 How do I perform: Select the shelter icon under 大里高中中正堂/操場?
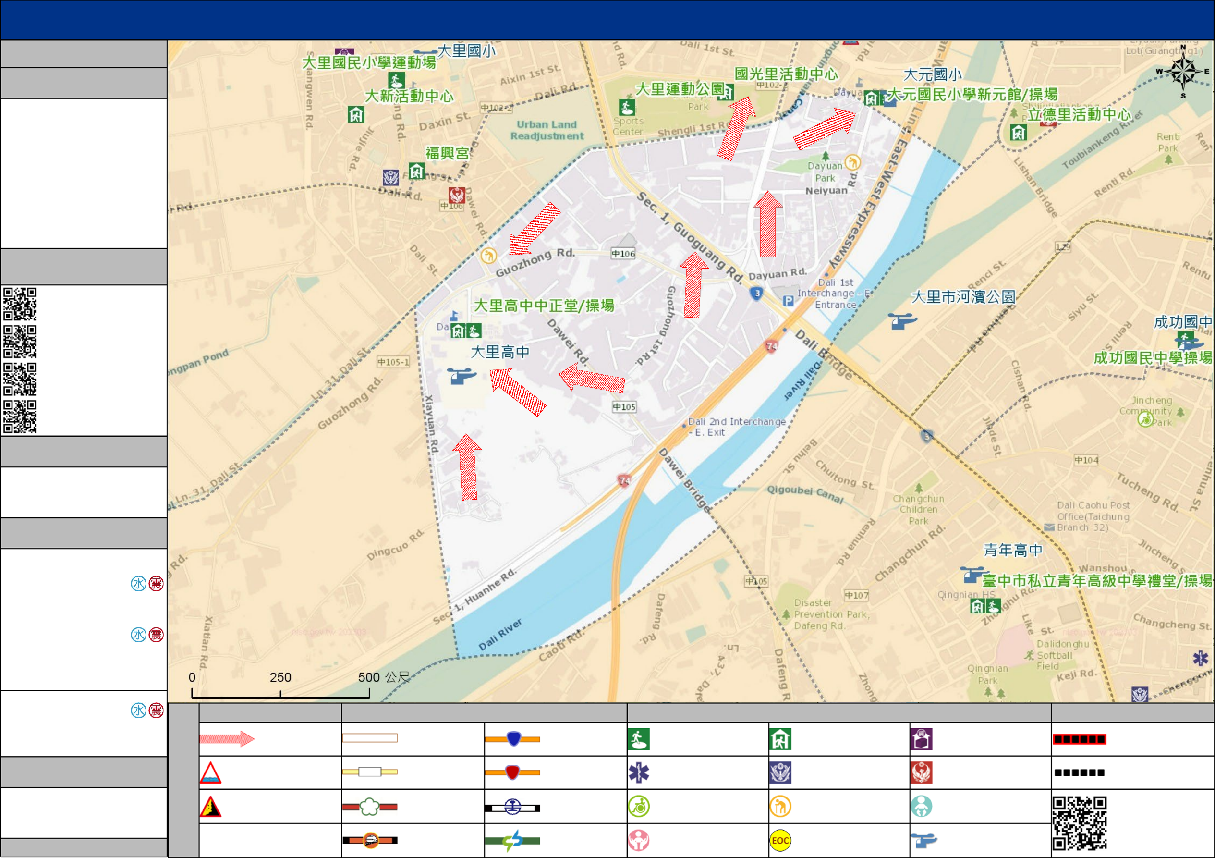[458, 331]
